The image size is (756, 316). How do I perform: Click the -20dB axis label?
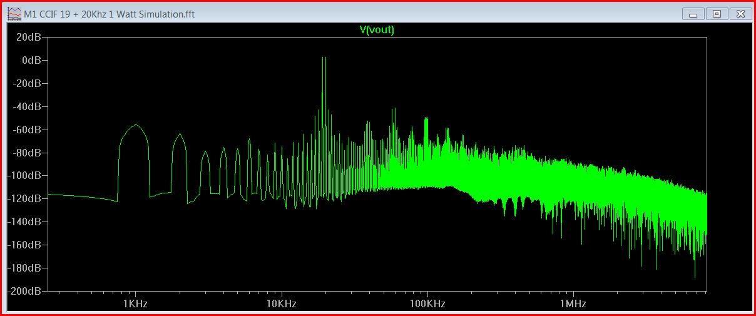(x=27, y=83)
